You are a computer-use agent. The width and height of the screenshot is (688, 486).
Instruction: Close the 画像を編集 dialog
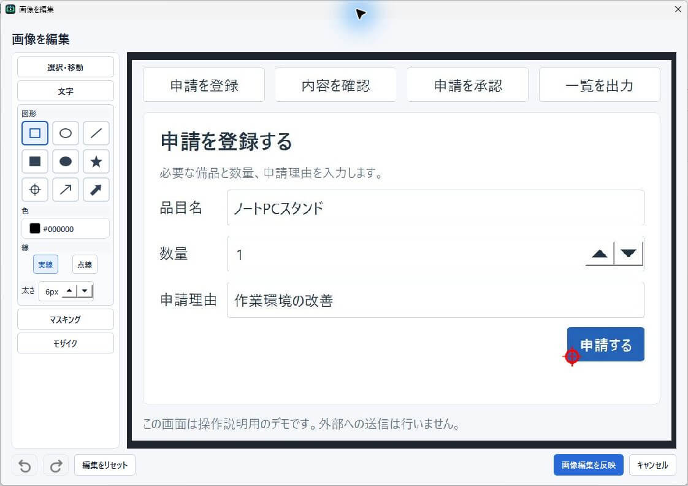click(678, 9)
